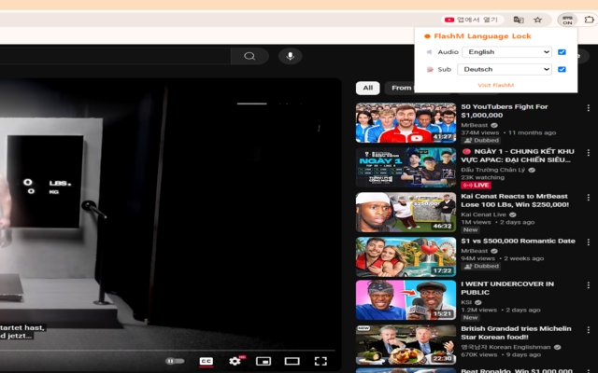Click title 'Kai Cenat Reacts to MrBeast'
Screen dimensions: 598x373
[x=515, y=200]
